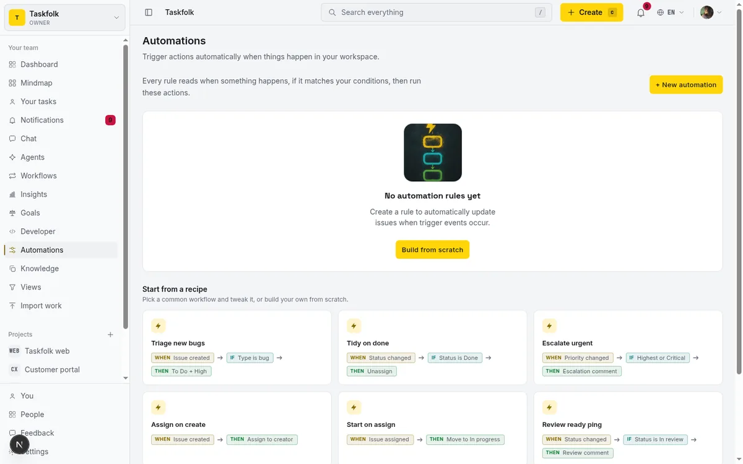Click the 'WHEN Issue created' chip in Triage new bugs
Screen dimensions: 743x464
(182, 358)
